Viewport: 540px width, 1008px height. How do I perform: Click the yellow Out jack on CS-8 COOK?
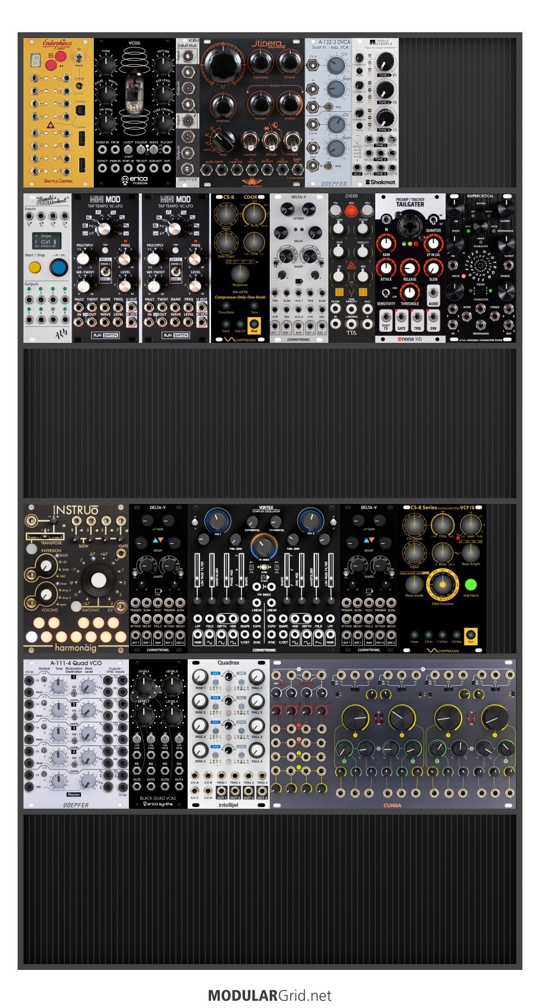254,323
